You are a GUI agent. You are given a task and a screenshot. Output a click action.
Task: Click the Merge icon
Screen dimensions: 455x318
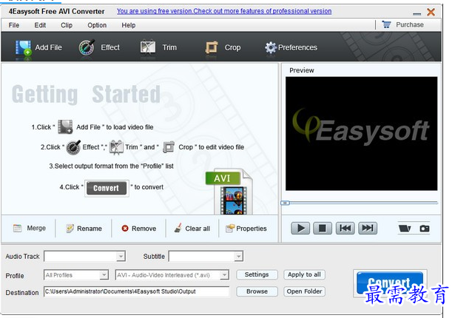pyautogui.click(x=18, y=229)
